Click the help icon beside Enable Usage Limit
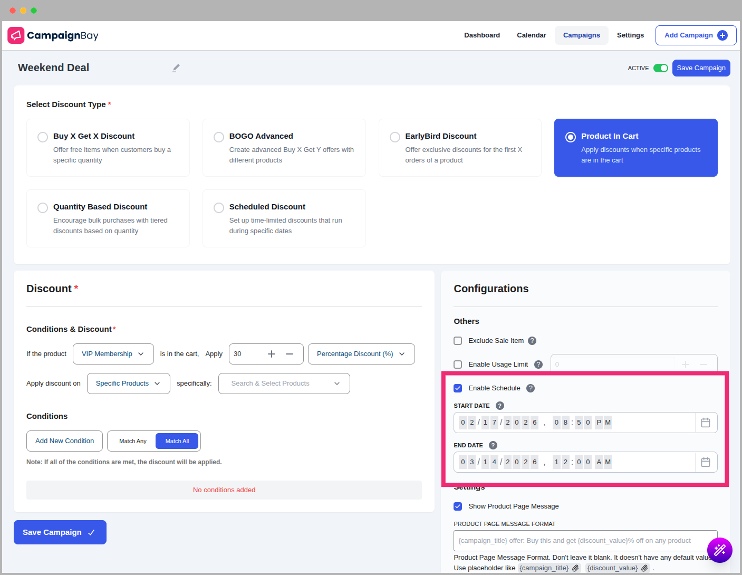This screenshot has width=742, height=575. click(x=538, y=364)
